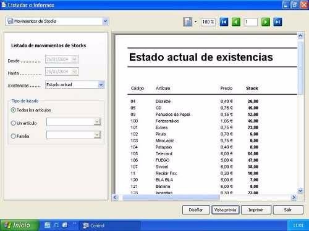Go to next page with green arrow
This screenshot has width=309, height=231.
point(266,22)
